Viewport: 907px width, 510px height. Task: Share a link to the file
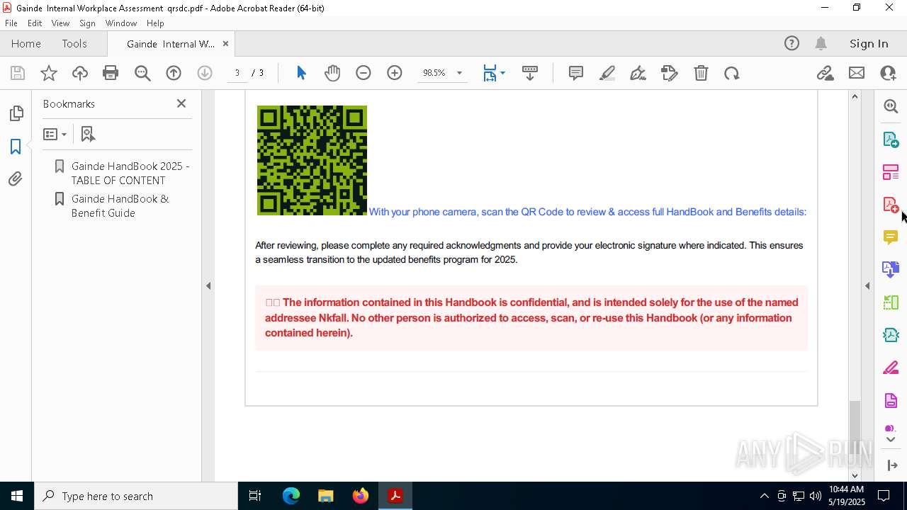pyautogui.click(x=825, y=73)
